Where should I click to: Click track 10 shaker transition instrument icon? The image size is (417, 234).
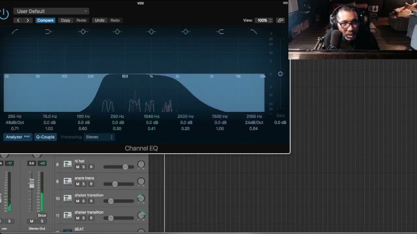coord(67,198)
